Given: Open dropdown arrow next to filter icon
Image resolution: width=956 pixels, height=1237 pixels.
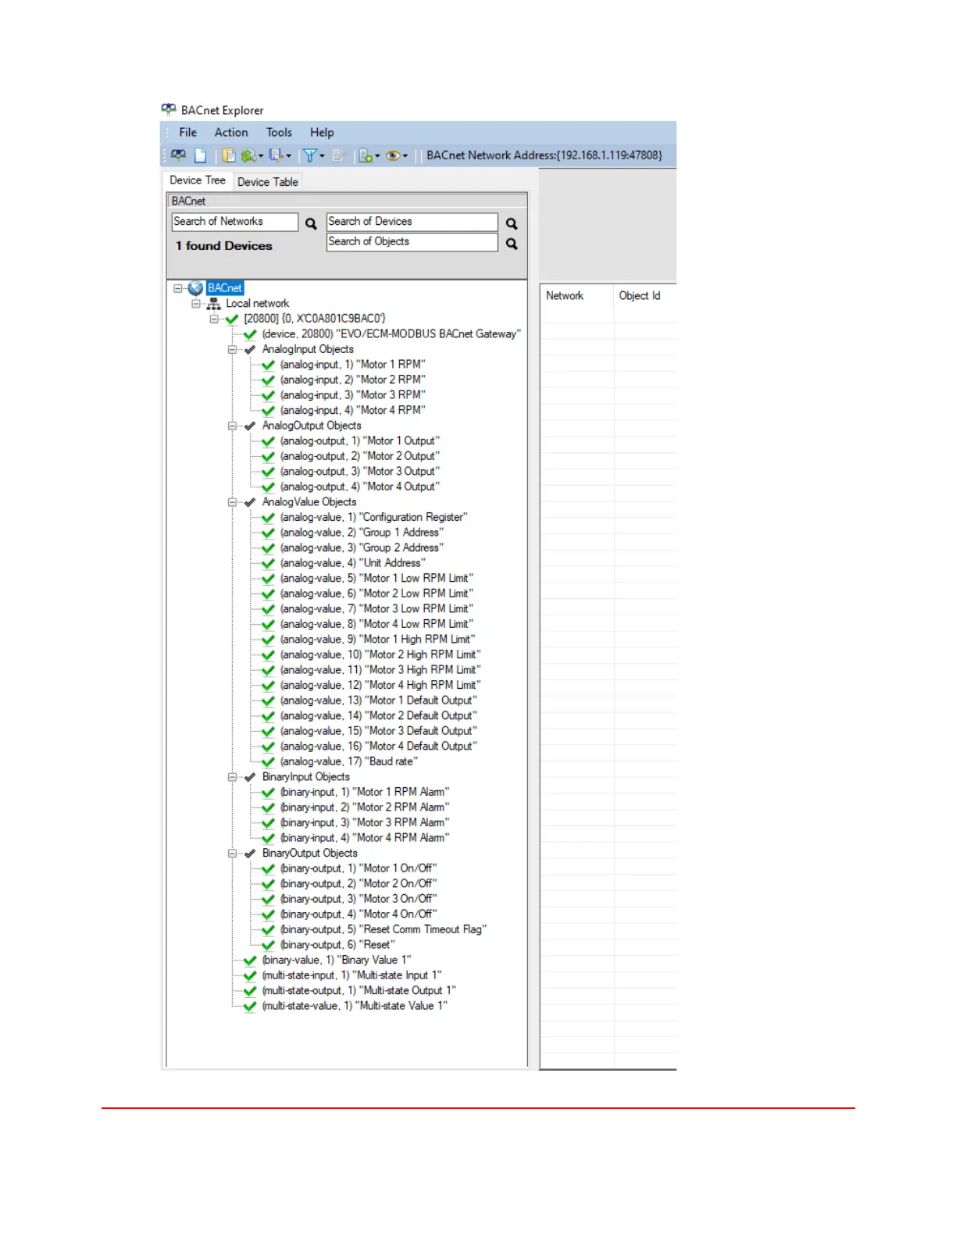Looking at the screenshot, I should [x=322, y=156].
